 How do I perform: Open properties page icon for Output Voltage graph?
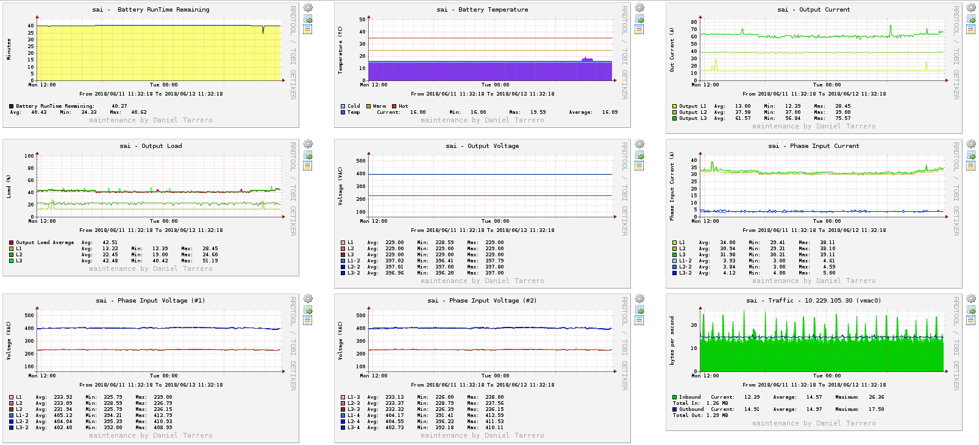639,165
